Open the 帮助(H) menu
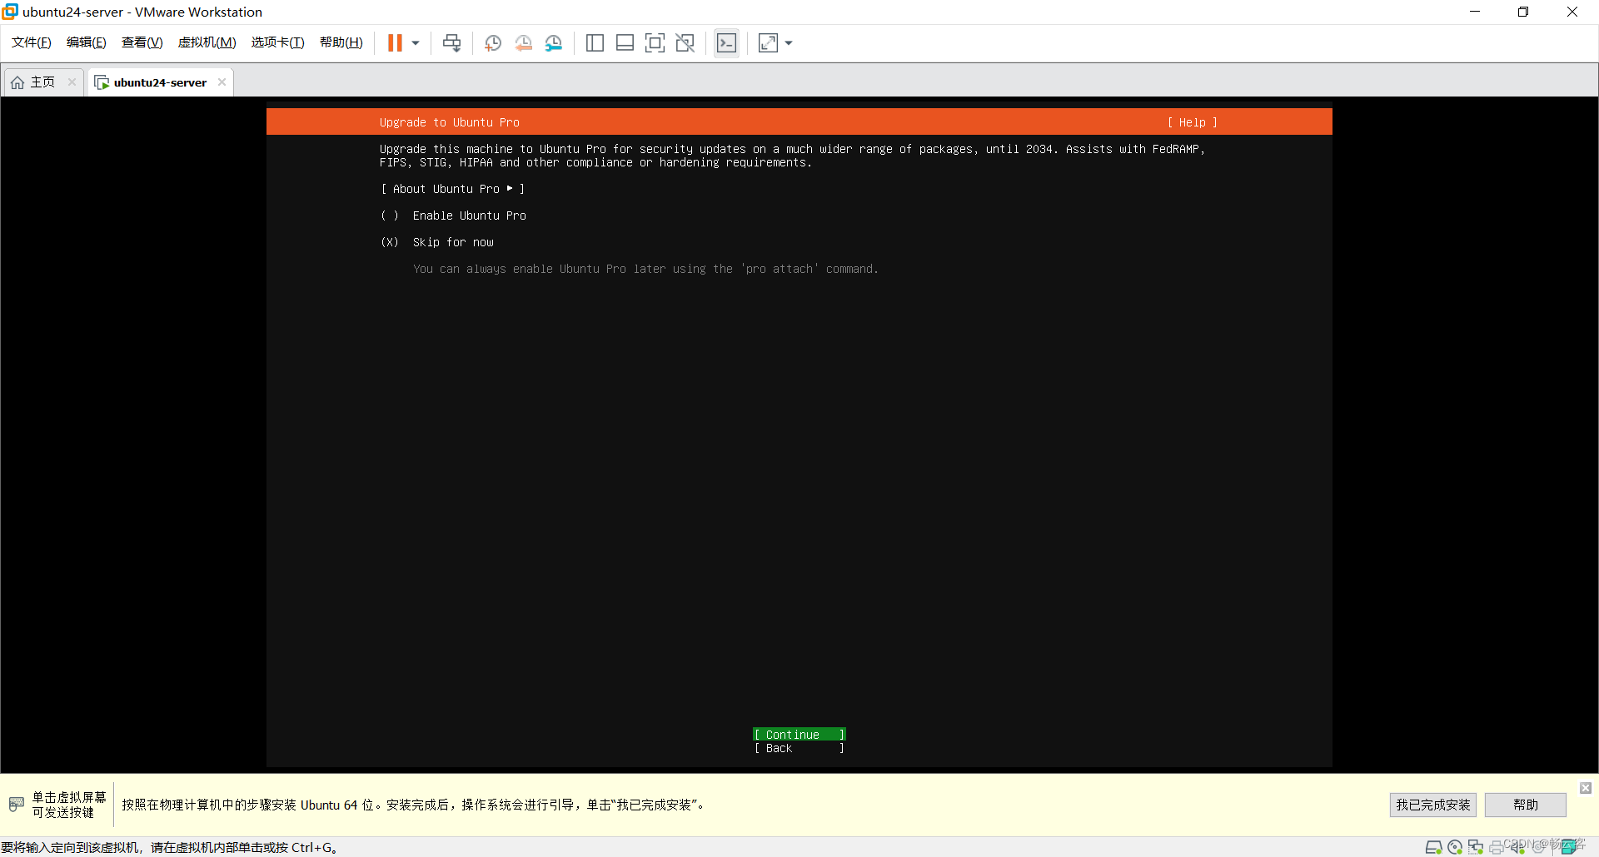The image size is (1599, 857). (x=341, y=42)
